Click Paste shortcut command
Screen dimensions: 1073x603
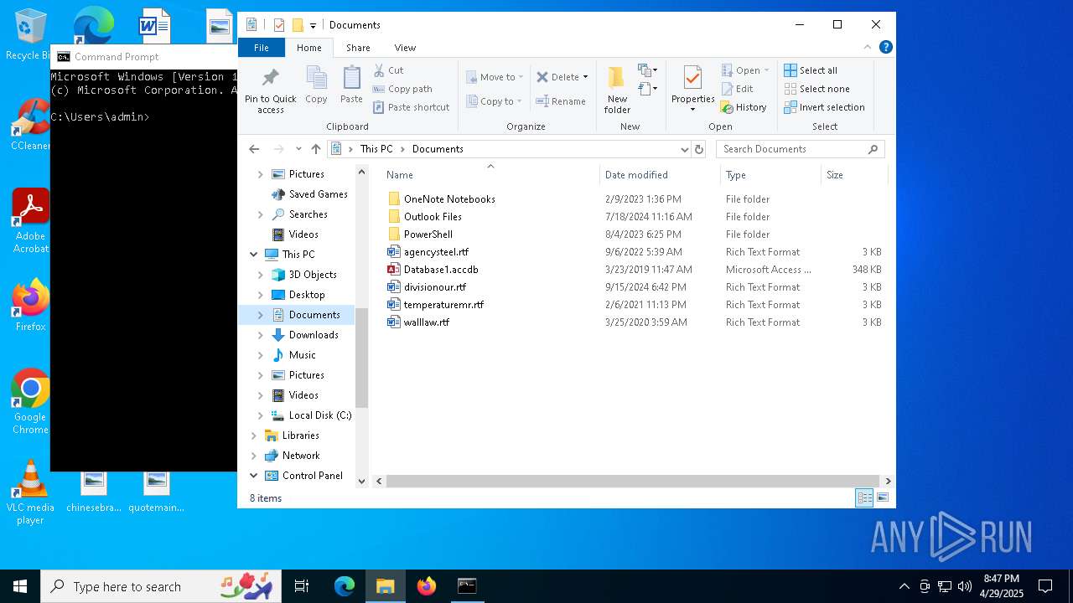click(x=411, y=107)
